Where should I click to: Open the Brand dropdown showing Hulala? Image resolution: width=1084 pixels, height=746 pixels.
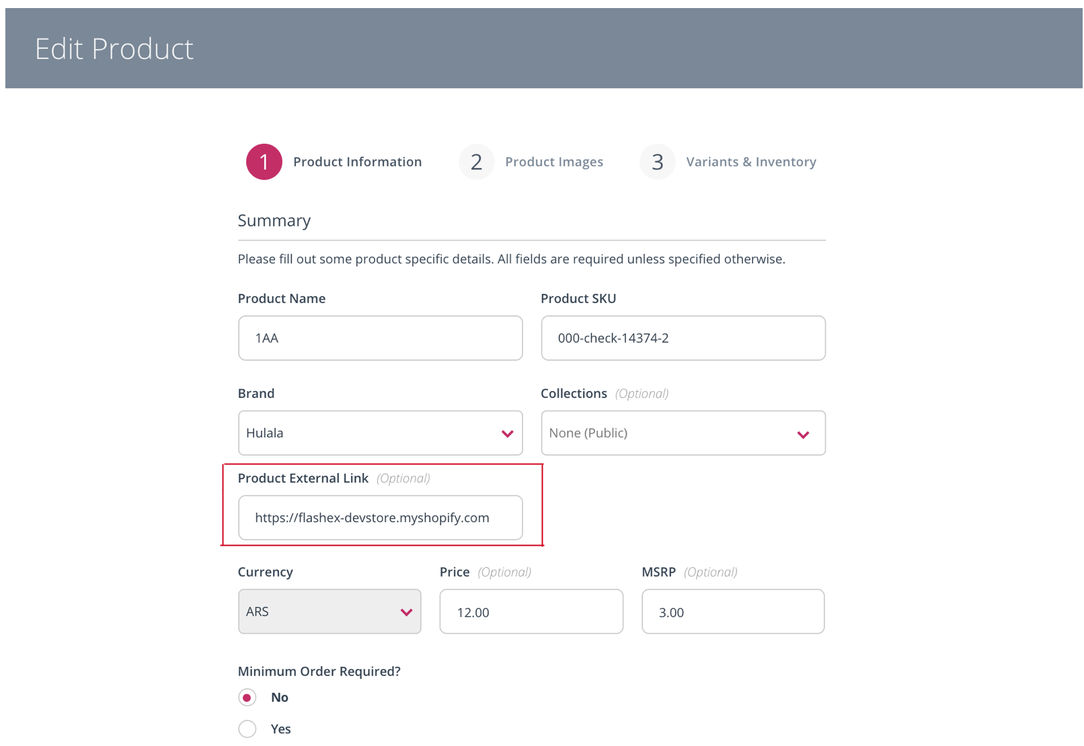point(380,433)
